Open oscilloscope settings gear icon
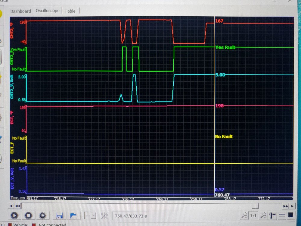The height and width of the screenshot is (226, 301). pyautogui.click(x=43, y=215)
